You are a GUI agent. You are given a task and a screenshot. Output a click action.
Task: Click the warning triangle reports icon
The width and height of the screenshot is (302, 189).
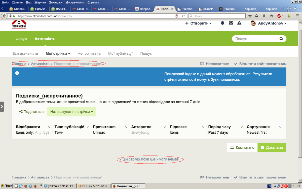pyautogui.click(x=239, y=23)
